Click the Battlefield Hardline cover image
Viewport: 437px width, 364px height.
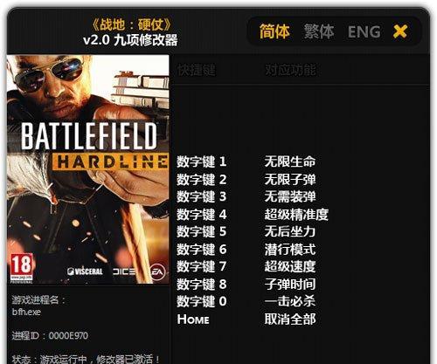point(88,169)
